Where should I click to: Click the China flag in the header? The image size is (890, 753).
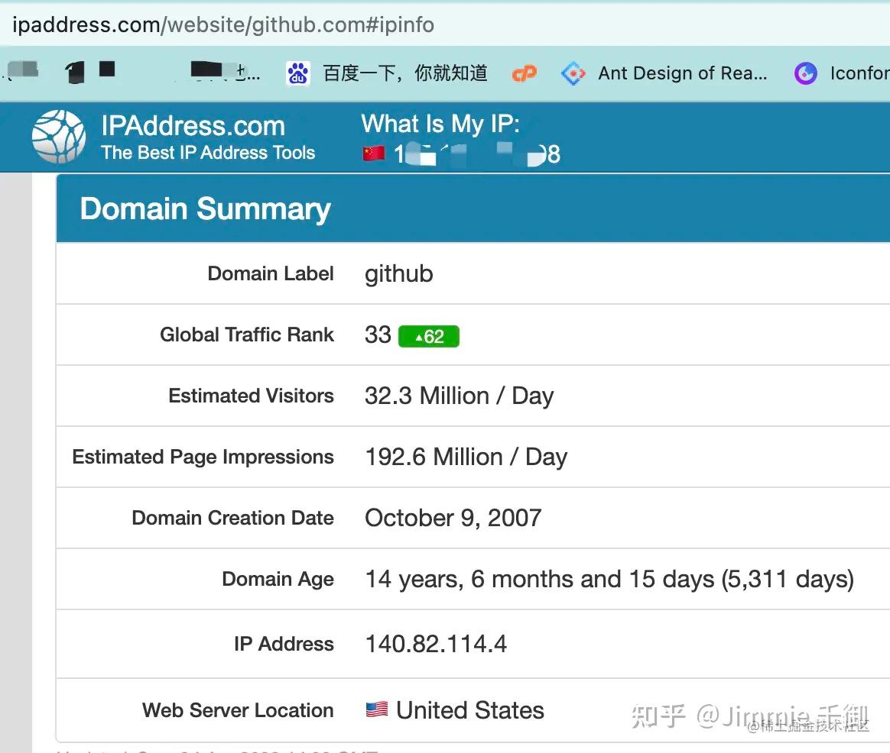click(x=374, y=154)
